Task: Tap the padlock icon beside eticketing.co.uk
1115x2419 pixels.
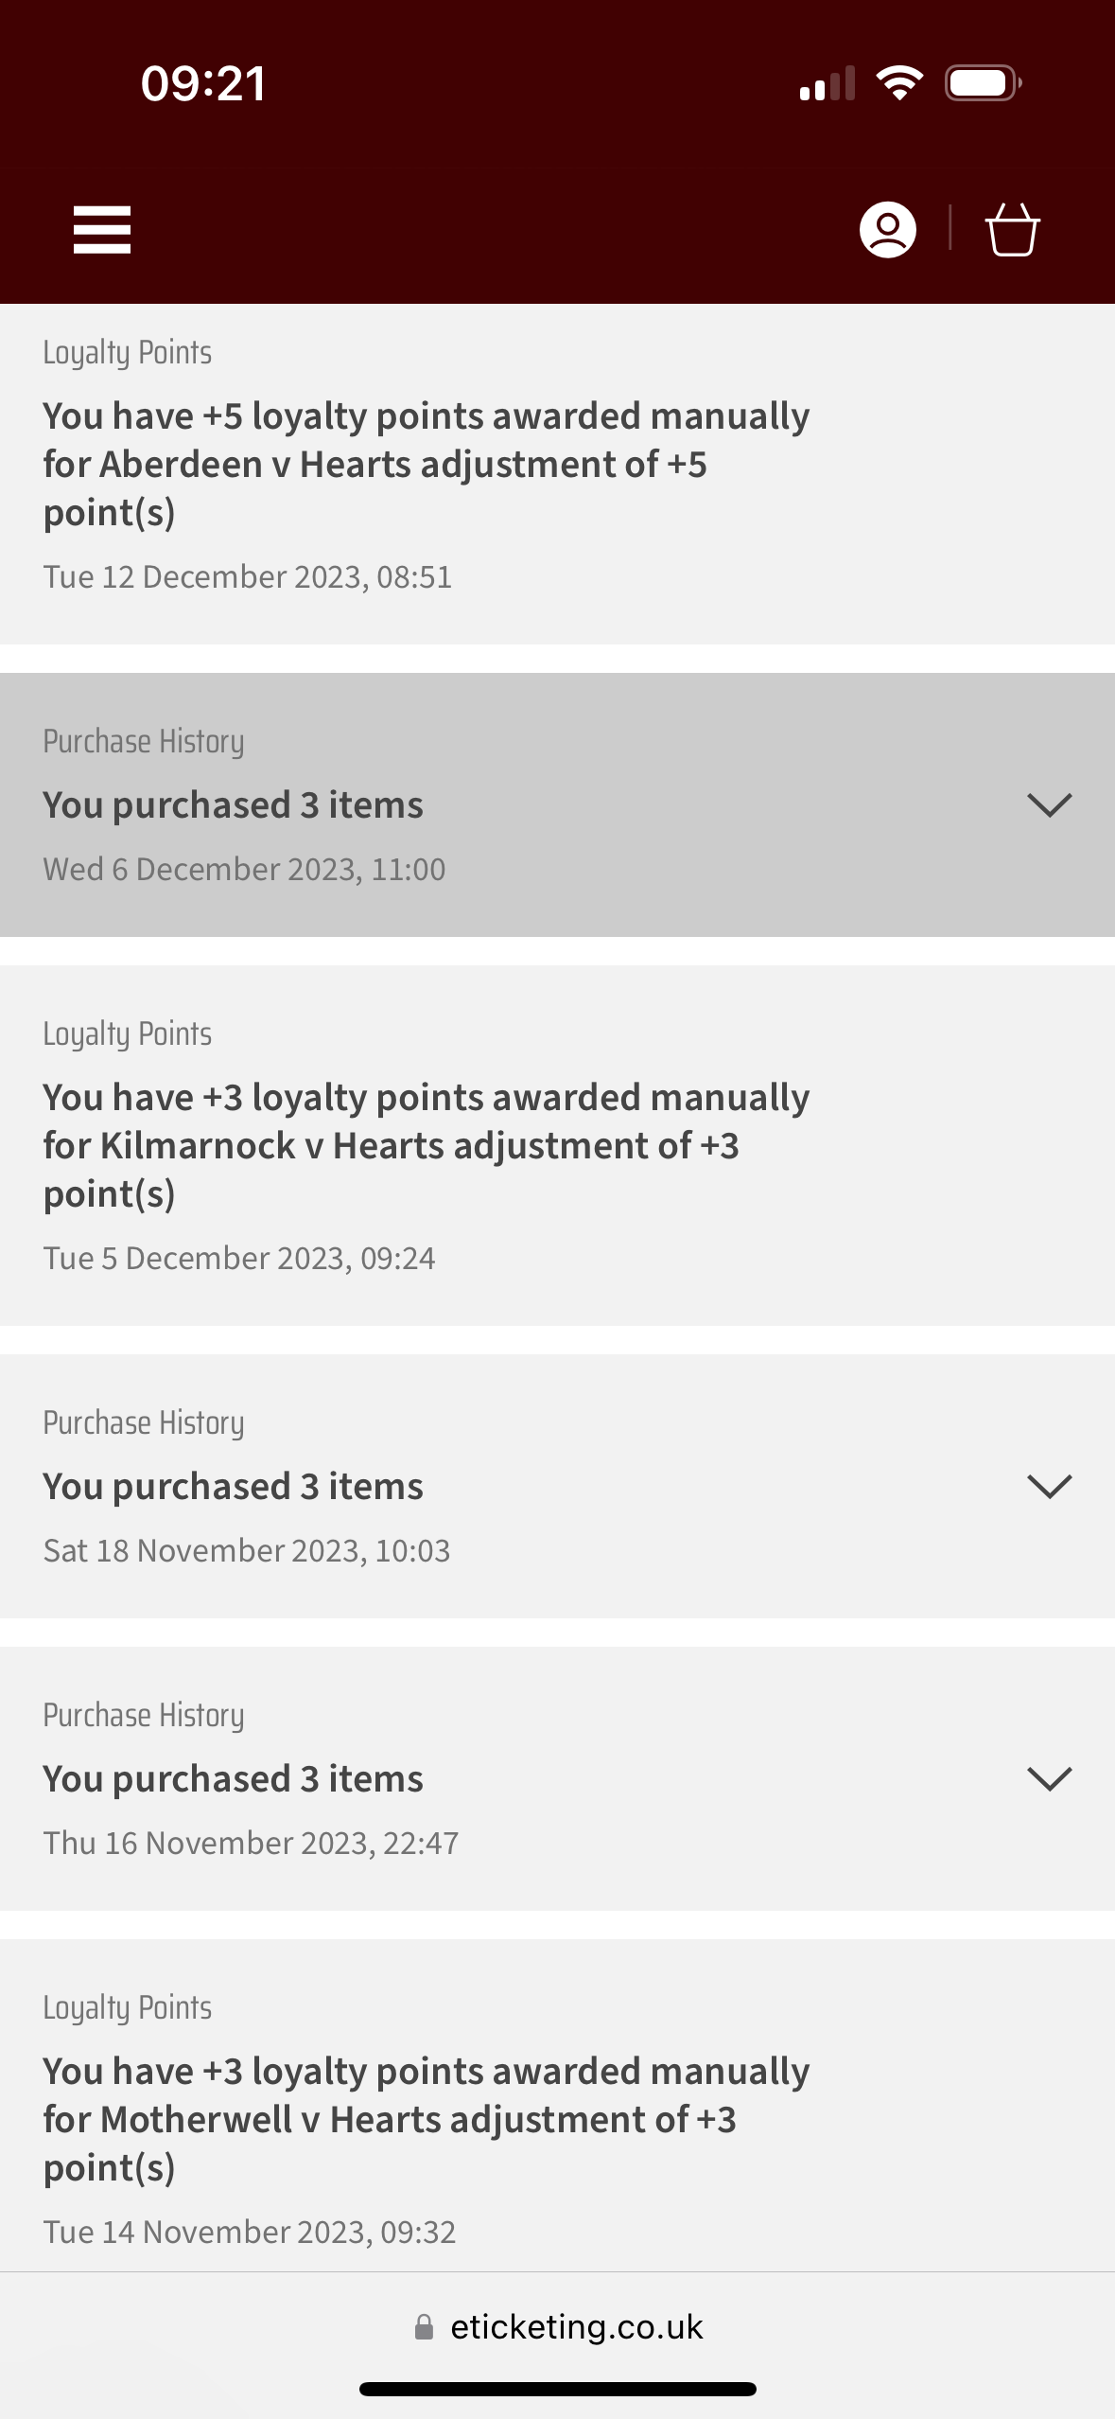Action: (425, 2327)
